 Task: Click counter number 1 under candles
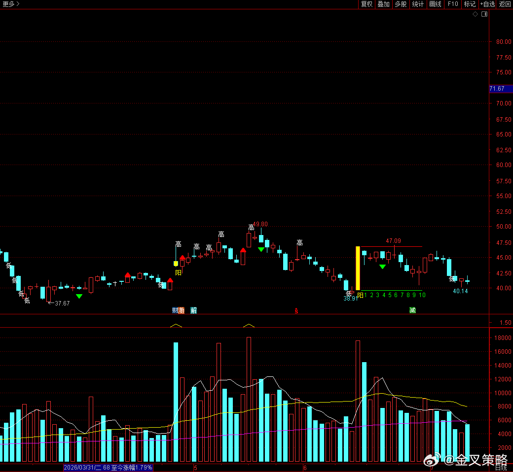point(366,295)
